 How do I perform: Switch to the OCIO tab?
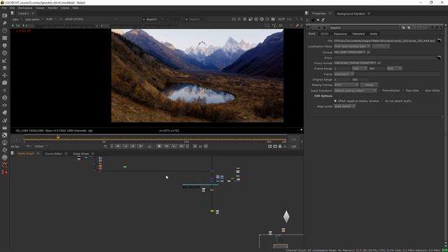324,34
